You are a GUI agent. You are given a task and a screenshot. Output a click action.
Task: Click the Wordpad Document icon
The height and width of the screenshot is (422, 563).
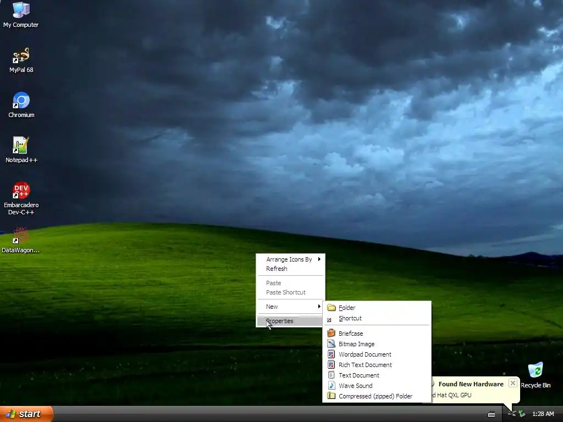(332, 354)
